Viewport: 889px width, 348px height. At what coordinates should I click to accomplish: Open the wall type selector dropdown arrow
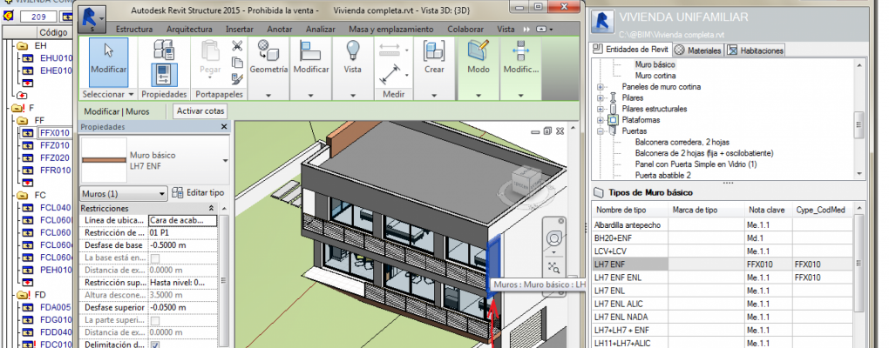(x=225, y=161)
